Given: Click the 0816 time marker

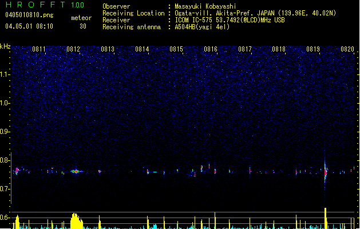Looking at the screenshot, I should click(211, 49).
